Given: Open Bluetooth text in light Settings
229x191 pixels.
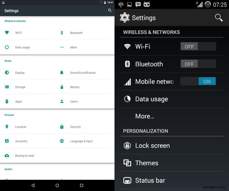Looking at the screenshot, I should pos(76,33).
